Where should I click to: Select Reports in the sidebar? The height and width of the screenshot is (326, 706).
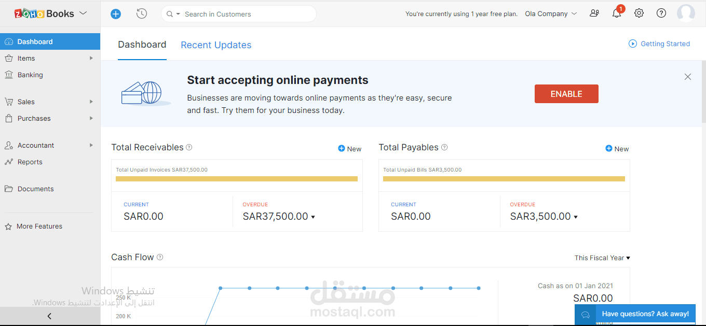click(30, 162)
